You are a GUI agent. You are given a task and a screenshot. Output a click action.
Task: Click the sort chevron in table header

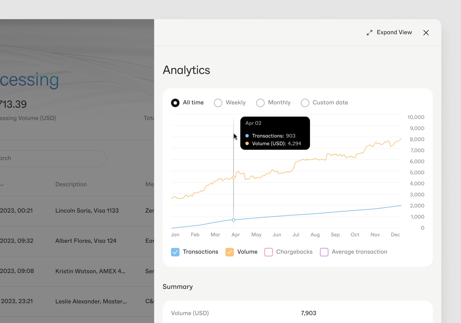tap(2, 185)
